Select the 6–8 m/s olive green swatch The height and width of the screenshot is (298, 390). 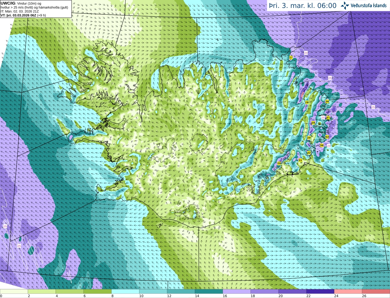[97, 291]
